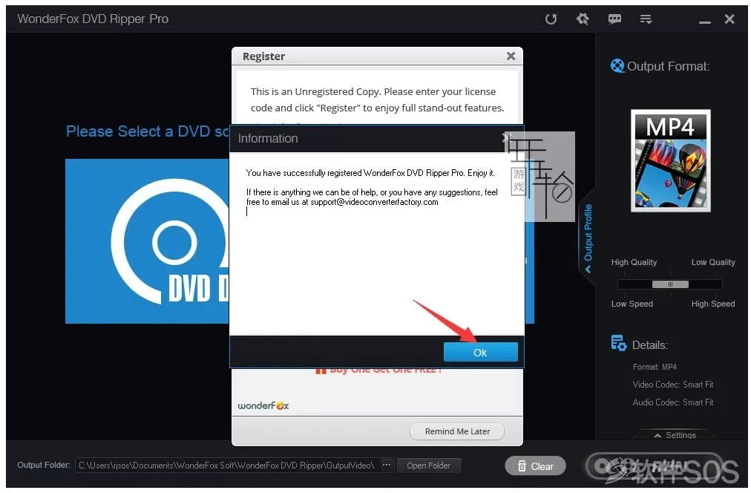
Task: Open the feedback chat bubble icon
Action: (x=614, y=19)
